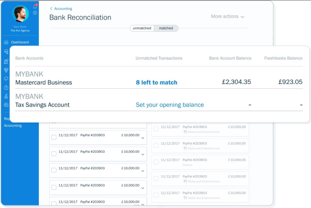Screen dimensions: 311x208
Task: Click the cloud icon in sidebar
Action: pos(6,79)
